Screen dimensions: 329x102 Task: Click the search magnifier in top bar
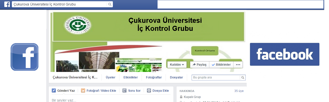[110, 5]
